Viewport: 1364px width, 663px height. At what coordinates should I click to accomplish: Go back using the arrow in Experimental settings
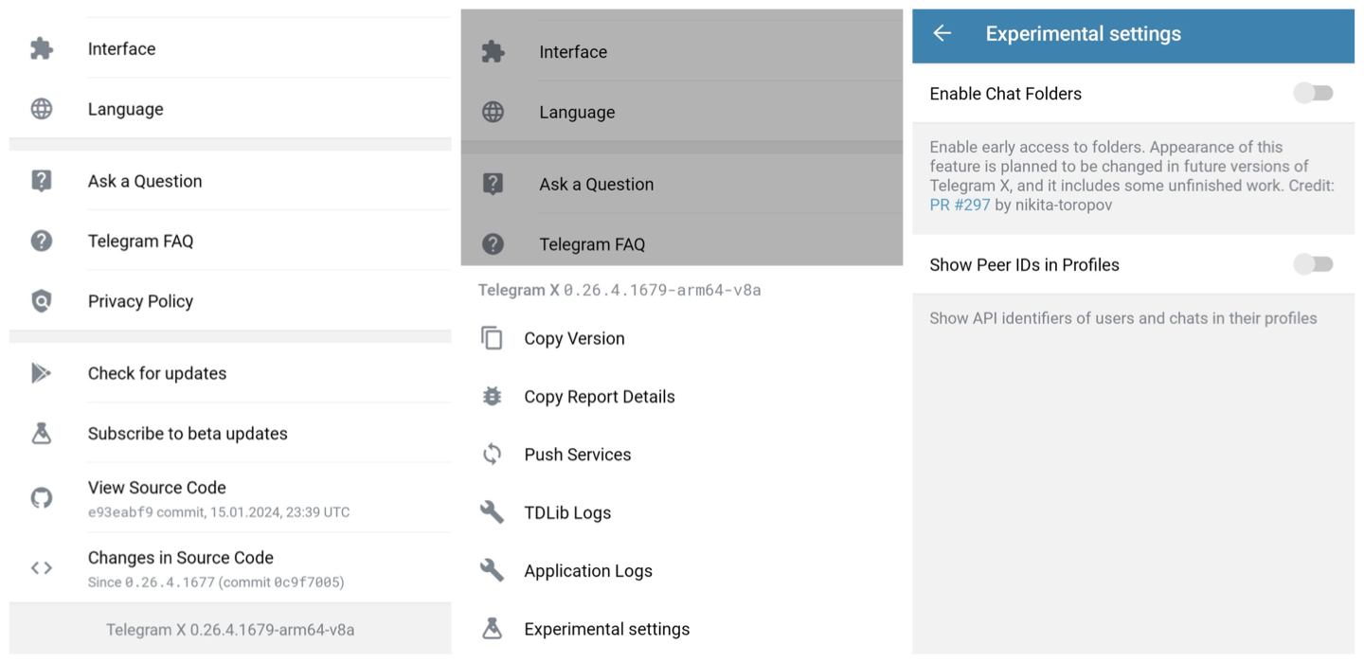pos(941,33)
